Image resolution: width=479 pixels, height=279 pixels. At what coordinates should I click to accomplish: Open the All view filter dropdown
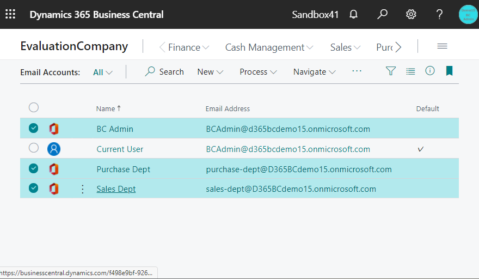click(103, 72)
